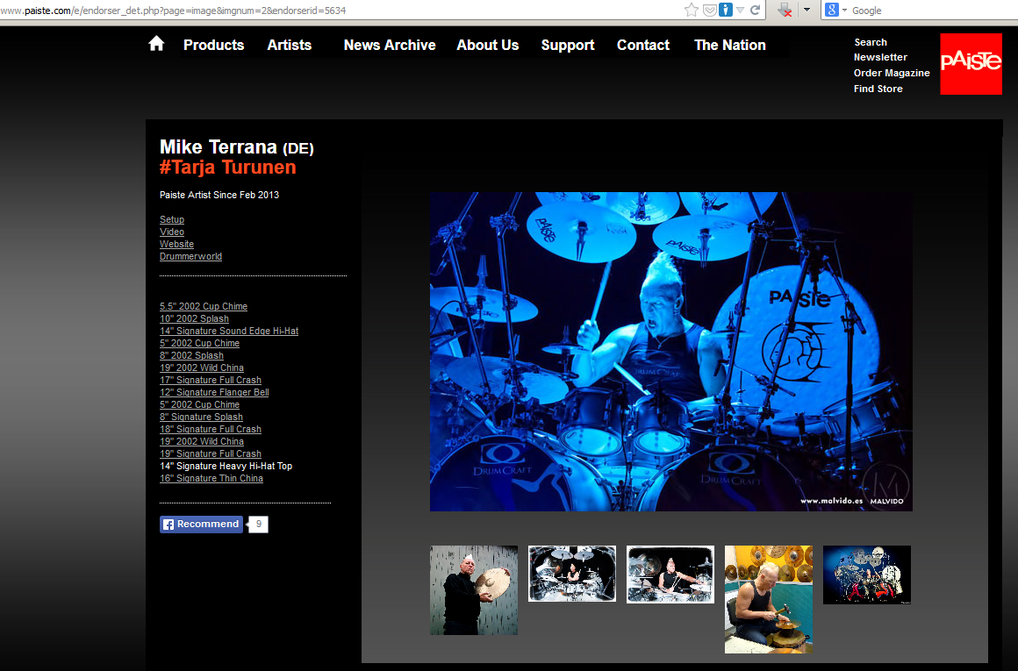The height and width of the screenshot is (671, 1018).
Task: Select the second thumbnail of drummer at kit
Action: point(572,574)
